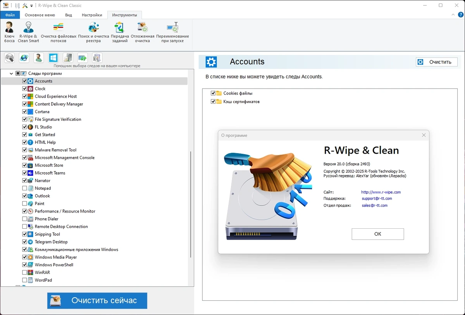Click the Cookies файлы folder icon
The width and height of the screenshot is (465, 315).
[x=219, y=93]
